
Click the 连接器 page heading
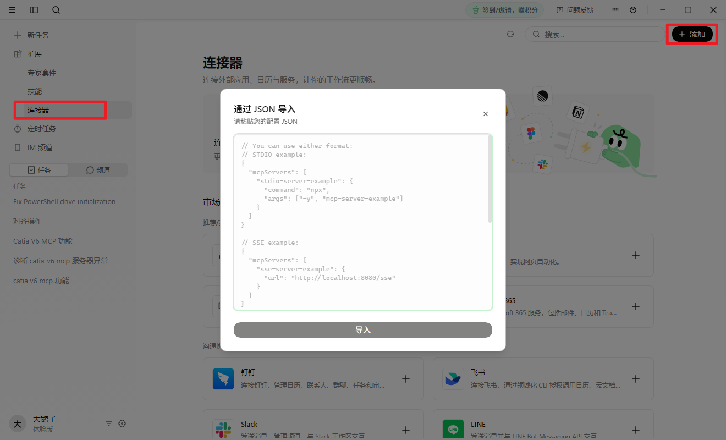pyautogui.click(x=223, y=62)
